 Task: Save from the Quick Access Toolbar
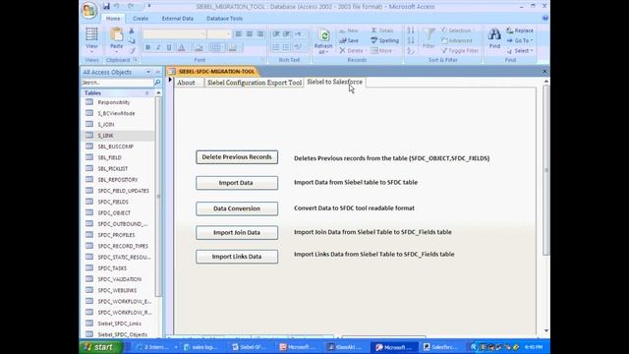point(106,6)
